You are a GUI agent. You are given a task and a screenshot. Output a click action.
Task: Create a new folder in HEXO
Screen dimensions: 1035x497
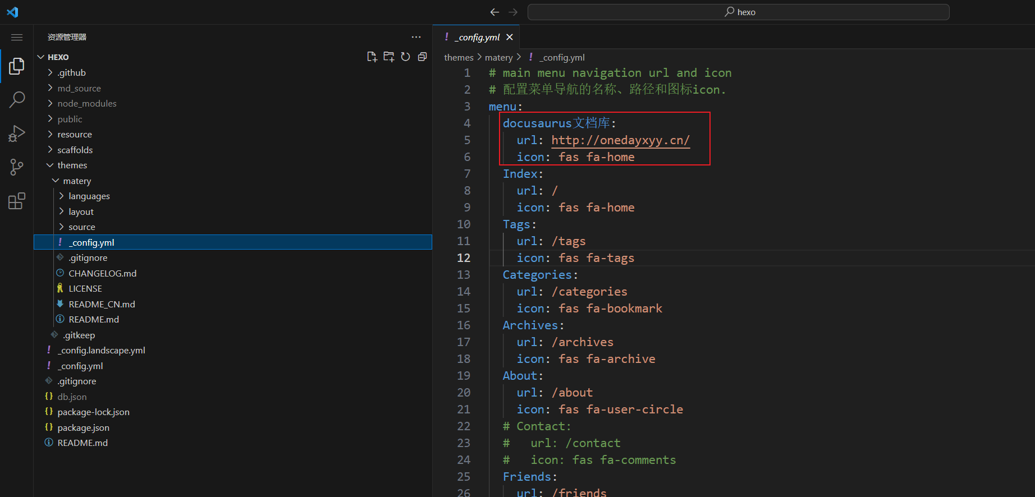coord(388,57)
